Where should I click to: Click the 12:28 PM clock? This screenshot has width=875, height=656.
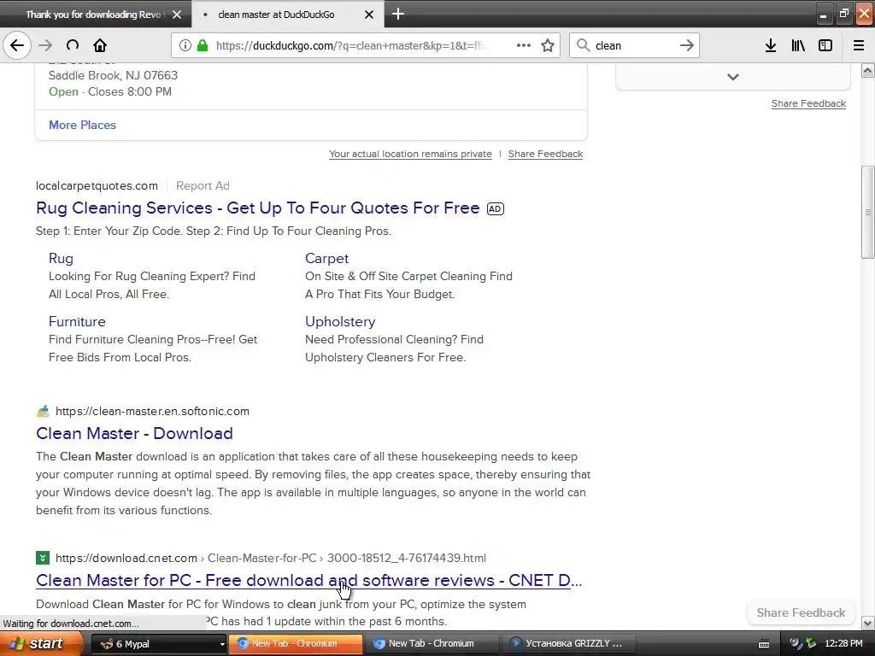click(x=843, y=644)
